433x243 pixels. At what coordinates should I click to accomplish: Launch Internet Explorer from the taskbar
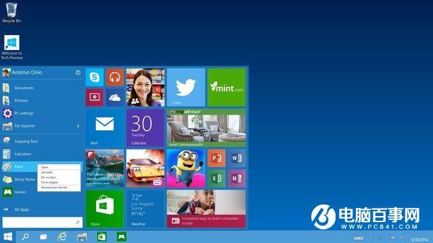pyautogui.click(x=62, y=237)
